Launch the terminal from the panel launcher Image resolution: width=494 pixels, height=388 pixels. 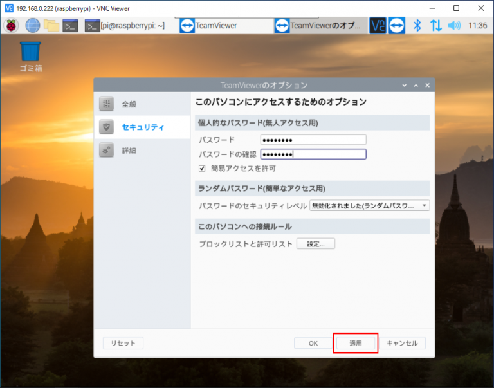click(70, 26)
